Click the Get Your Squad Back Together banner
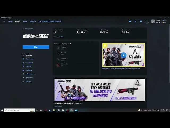The height and width of the screenshot is (128, 170). [100, 90]
